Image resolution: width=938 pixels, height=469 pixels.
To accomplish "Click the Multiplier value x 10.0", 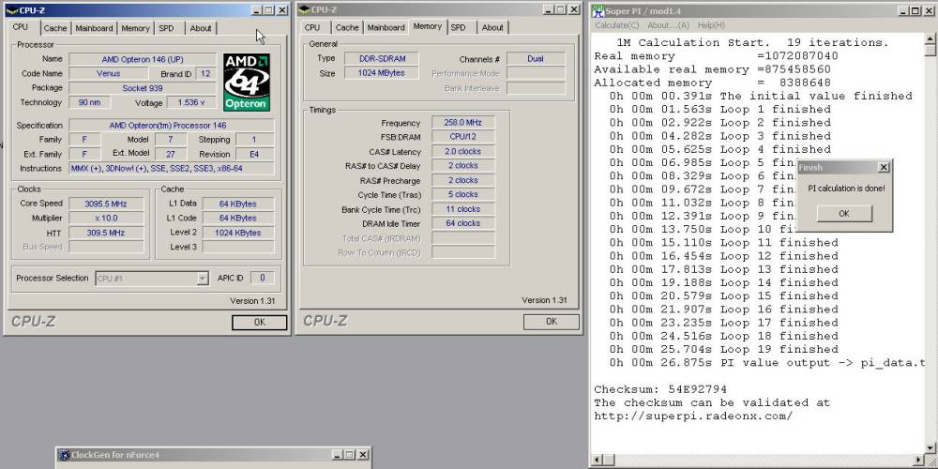I will click(106, 218).
